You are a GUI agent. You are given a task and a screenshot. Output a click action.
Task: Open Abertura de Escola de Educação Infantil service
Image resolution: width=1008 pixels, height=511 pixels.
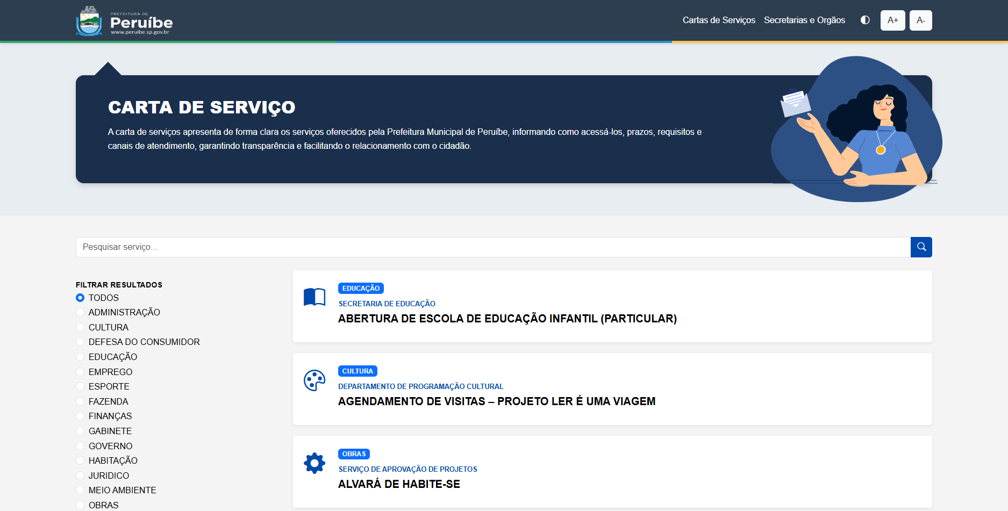(507, 319)
